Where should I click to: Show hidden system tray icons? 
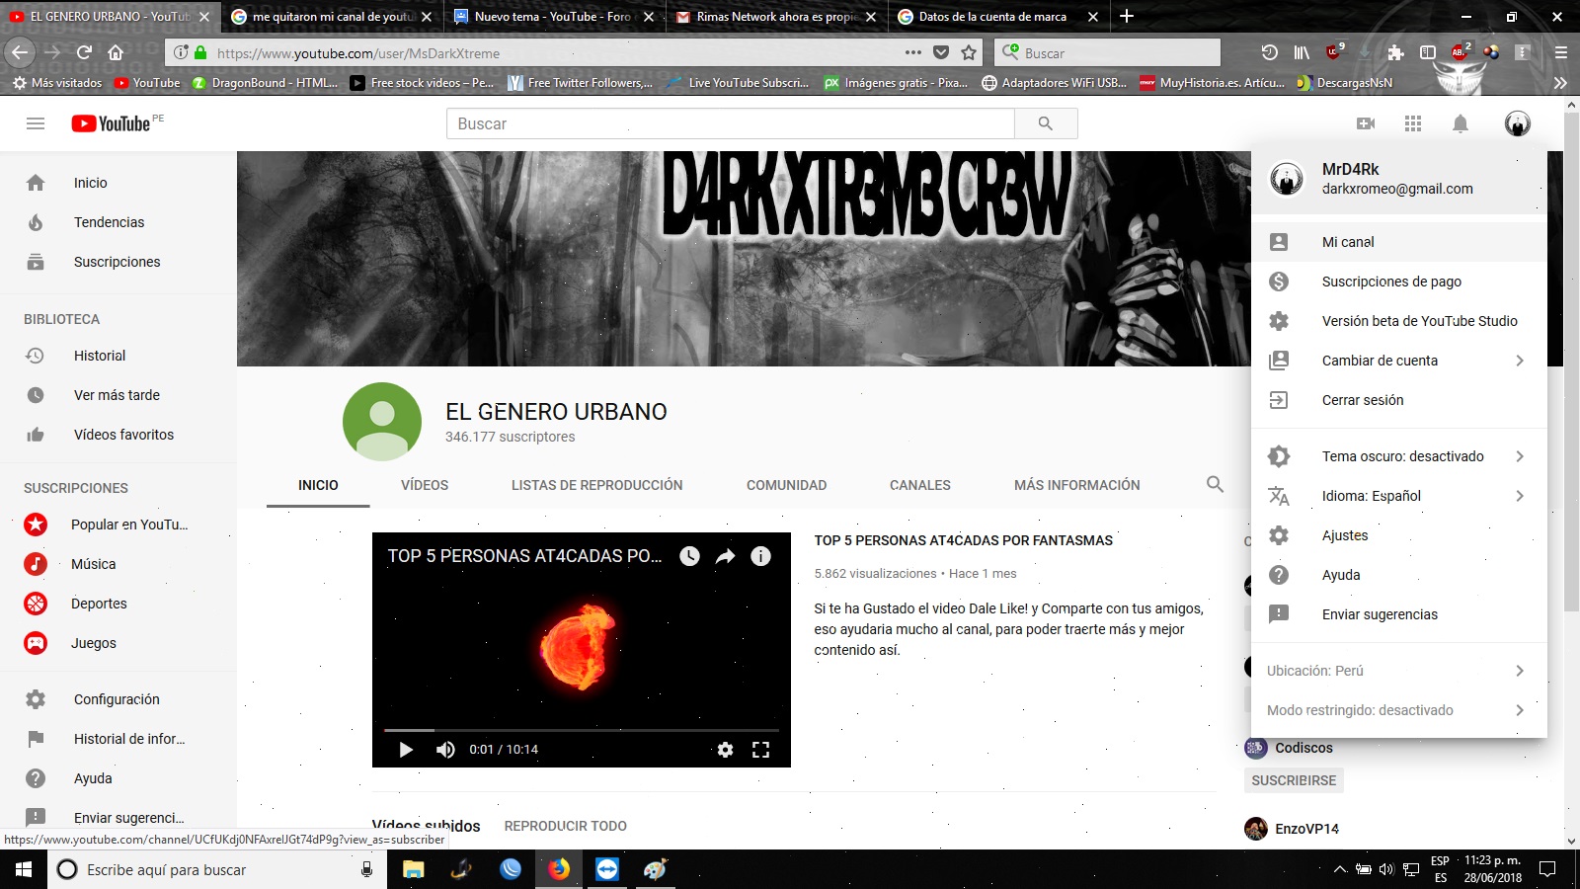click(1340, 869)
